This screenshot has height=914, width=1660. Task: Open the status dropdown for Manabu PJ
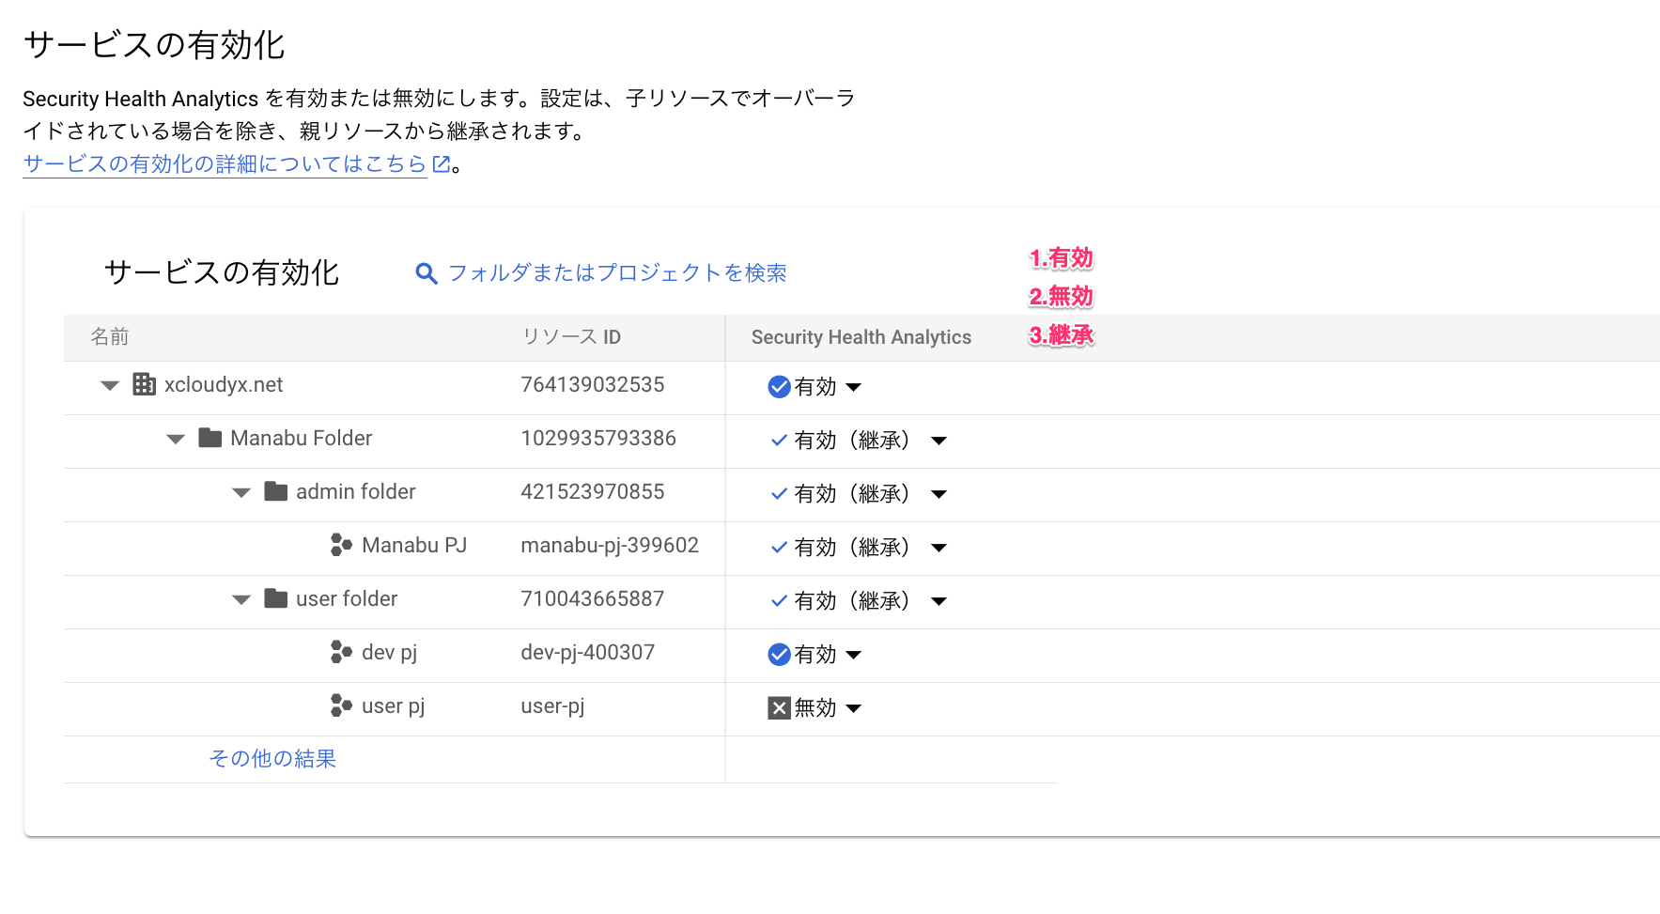[939, 548]
